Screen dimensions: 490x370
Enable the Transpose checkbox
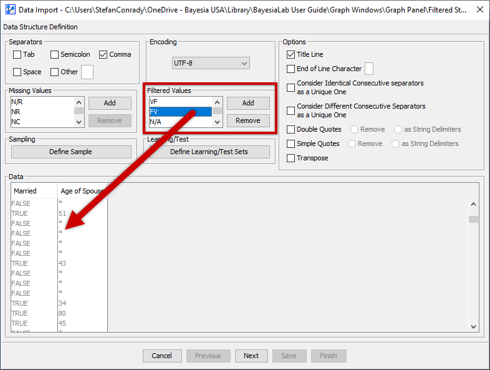(291, 158)
